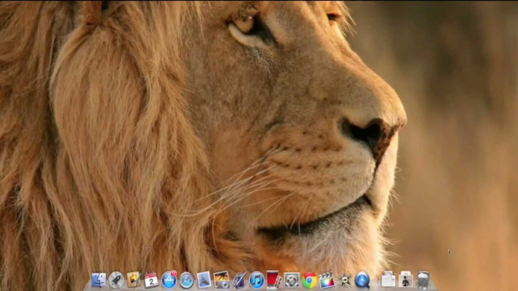Open Final Cut Pro clapperboard icon
This screenshot has width=518, height=291.
click(327, 280)
